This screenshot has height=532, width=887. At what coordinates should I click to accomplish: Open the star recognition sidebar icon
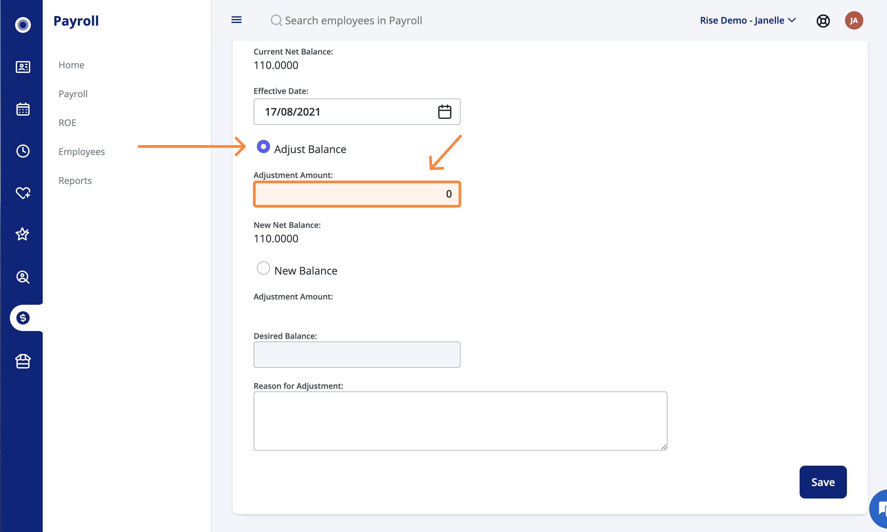click(x=22, y=234)
